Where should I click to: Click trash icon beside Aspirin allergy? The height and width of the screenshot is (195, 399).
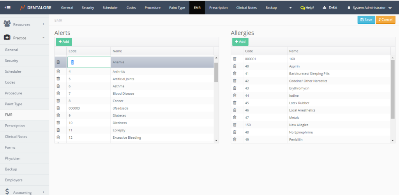(x=235, y=66)
